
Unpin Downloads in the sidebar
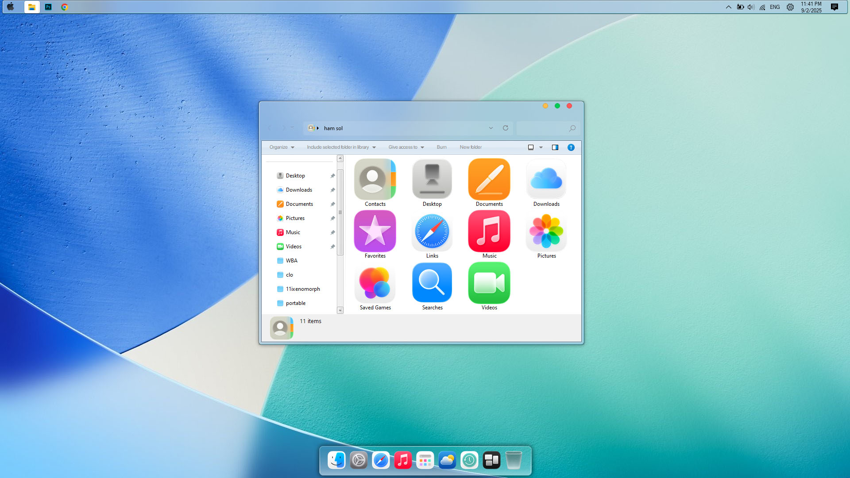(x=332, y=190)
